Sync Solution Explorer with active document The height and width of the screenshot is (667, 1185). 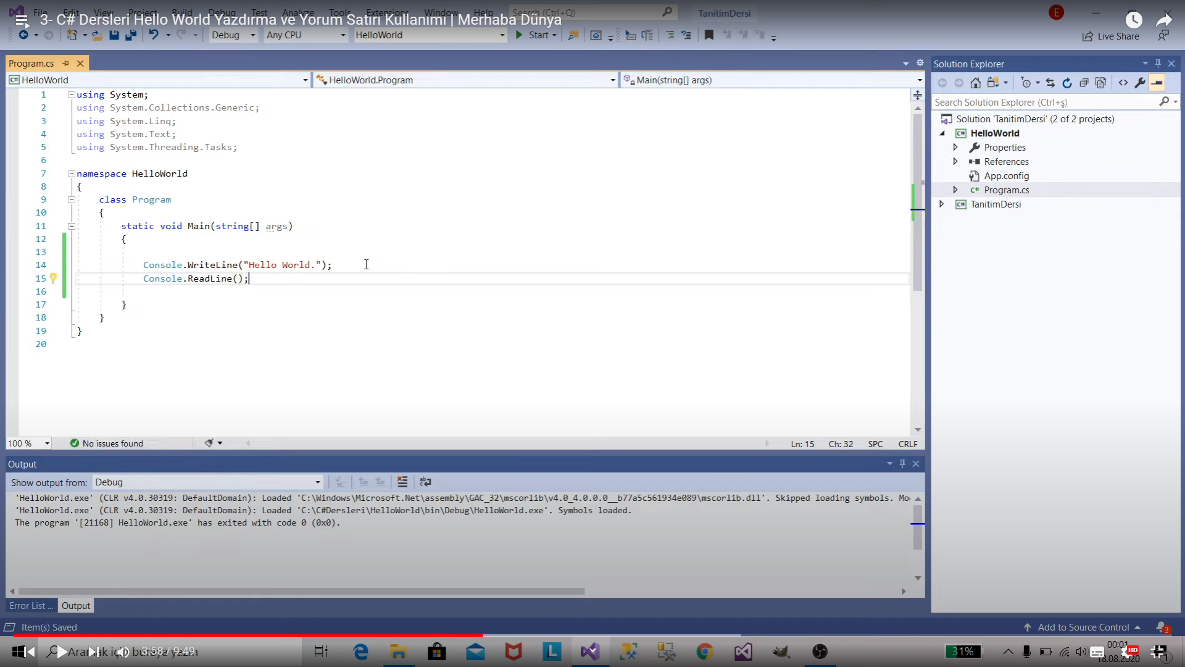(1050, 82)
